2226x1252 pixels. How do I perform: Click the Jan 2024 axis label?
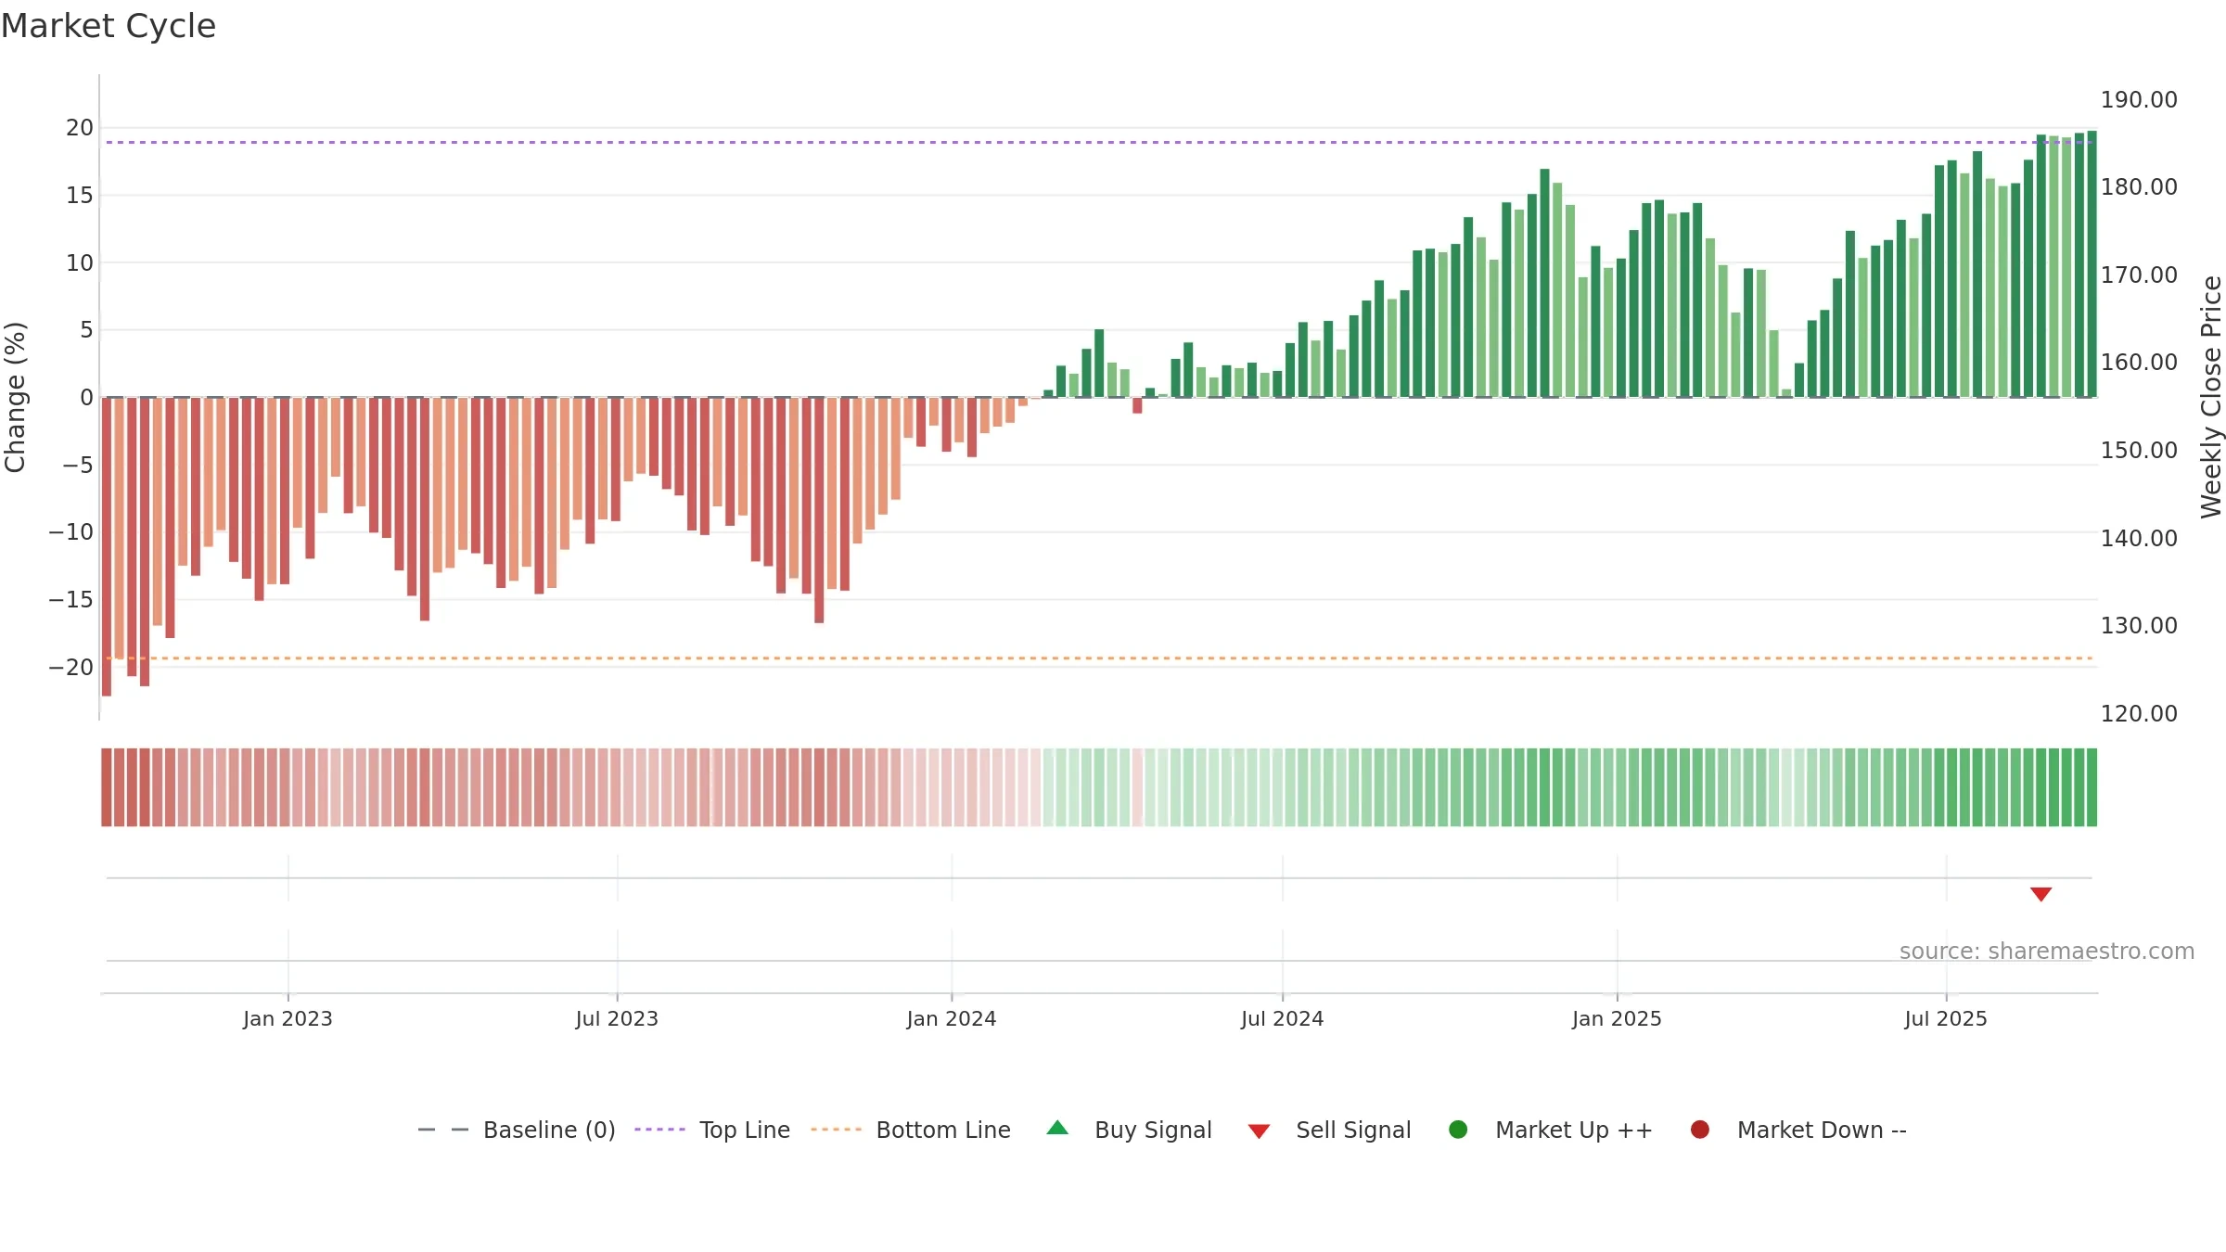(x=952, y=1018)
